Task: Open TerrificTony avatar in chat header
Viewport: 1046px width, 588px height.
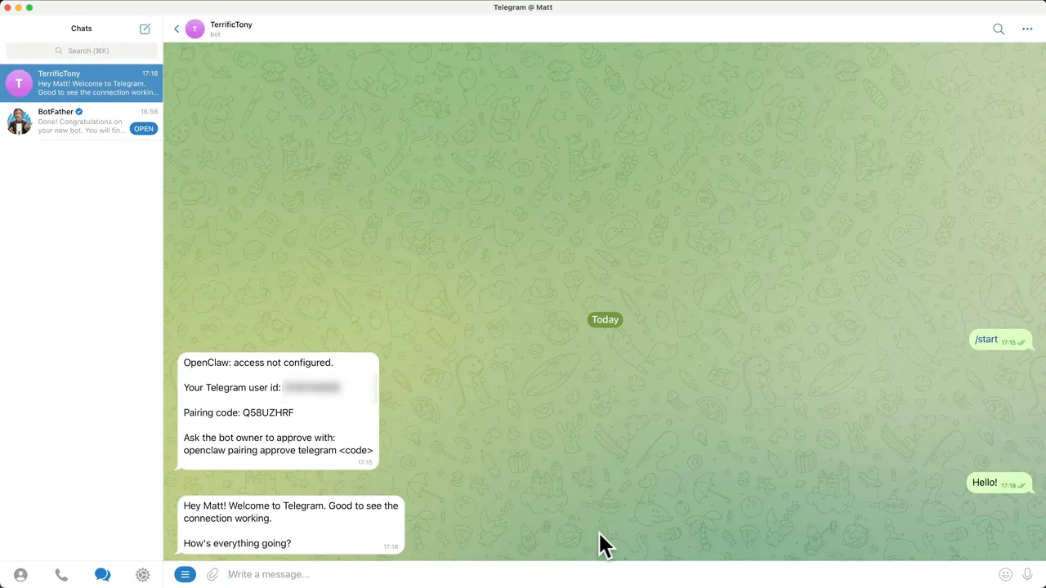Action: pos(195,29)
